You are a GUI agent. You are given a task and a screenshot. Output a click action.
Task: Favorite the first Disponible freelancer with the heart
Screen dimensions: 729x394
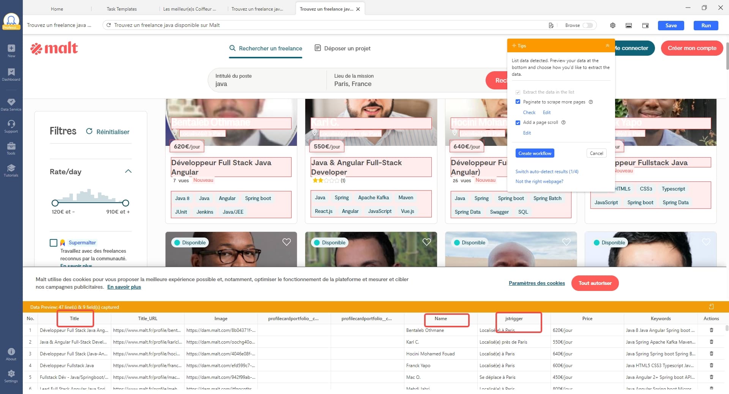click(x=287, y=242)
